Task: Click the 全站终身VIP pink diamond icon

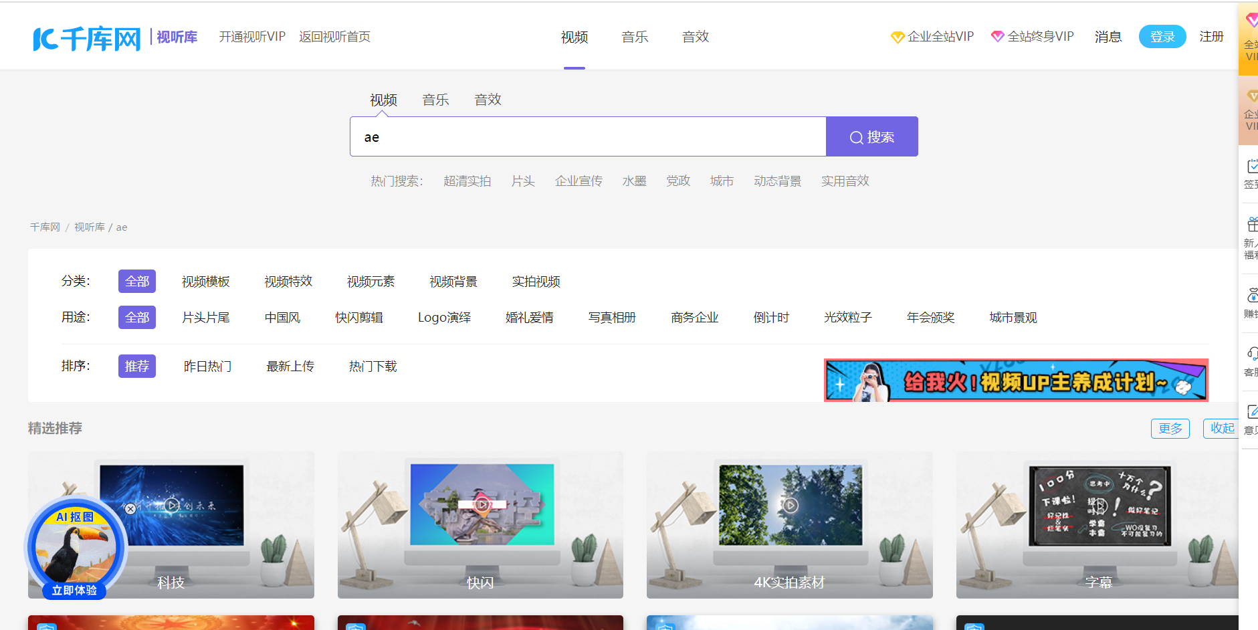Action: pos(998,36)
